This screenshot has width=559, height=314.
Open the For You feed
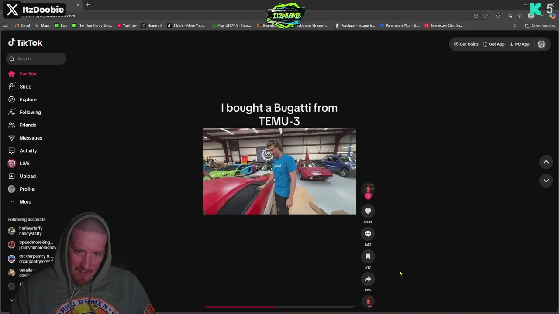pos(28,74)
